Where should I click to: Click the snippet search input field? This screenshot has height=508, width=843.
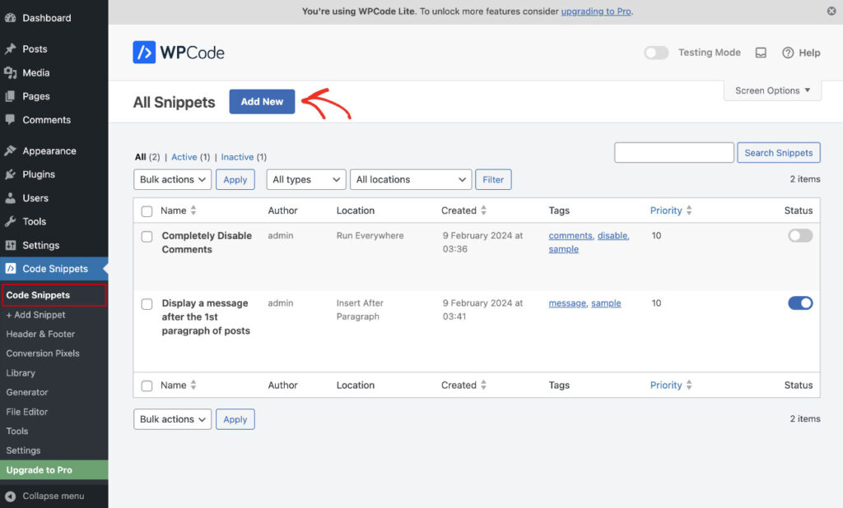pyautogui.click(x=673, y=153)
